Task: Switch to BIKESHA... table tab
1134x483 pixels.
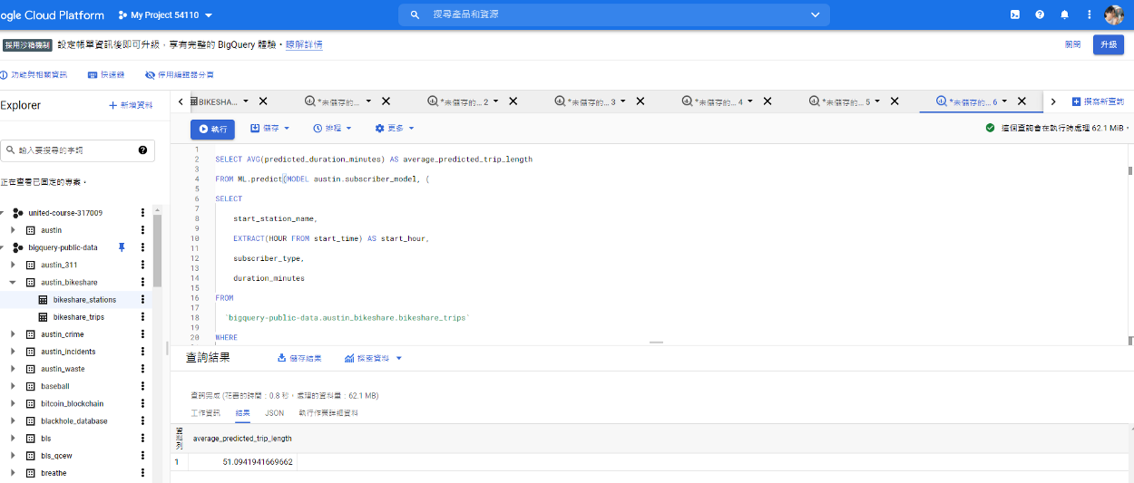Action: pyautogui.click(x=218, y=101)
